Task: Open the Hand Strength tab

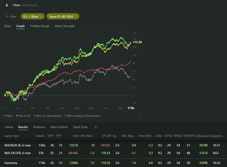Action: 65,26
